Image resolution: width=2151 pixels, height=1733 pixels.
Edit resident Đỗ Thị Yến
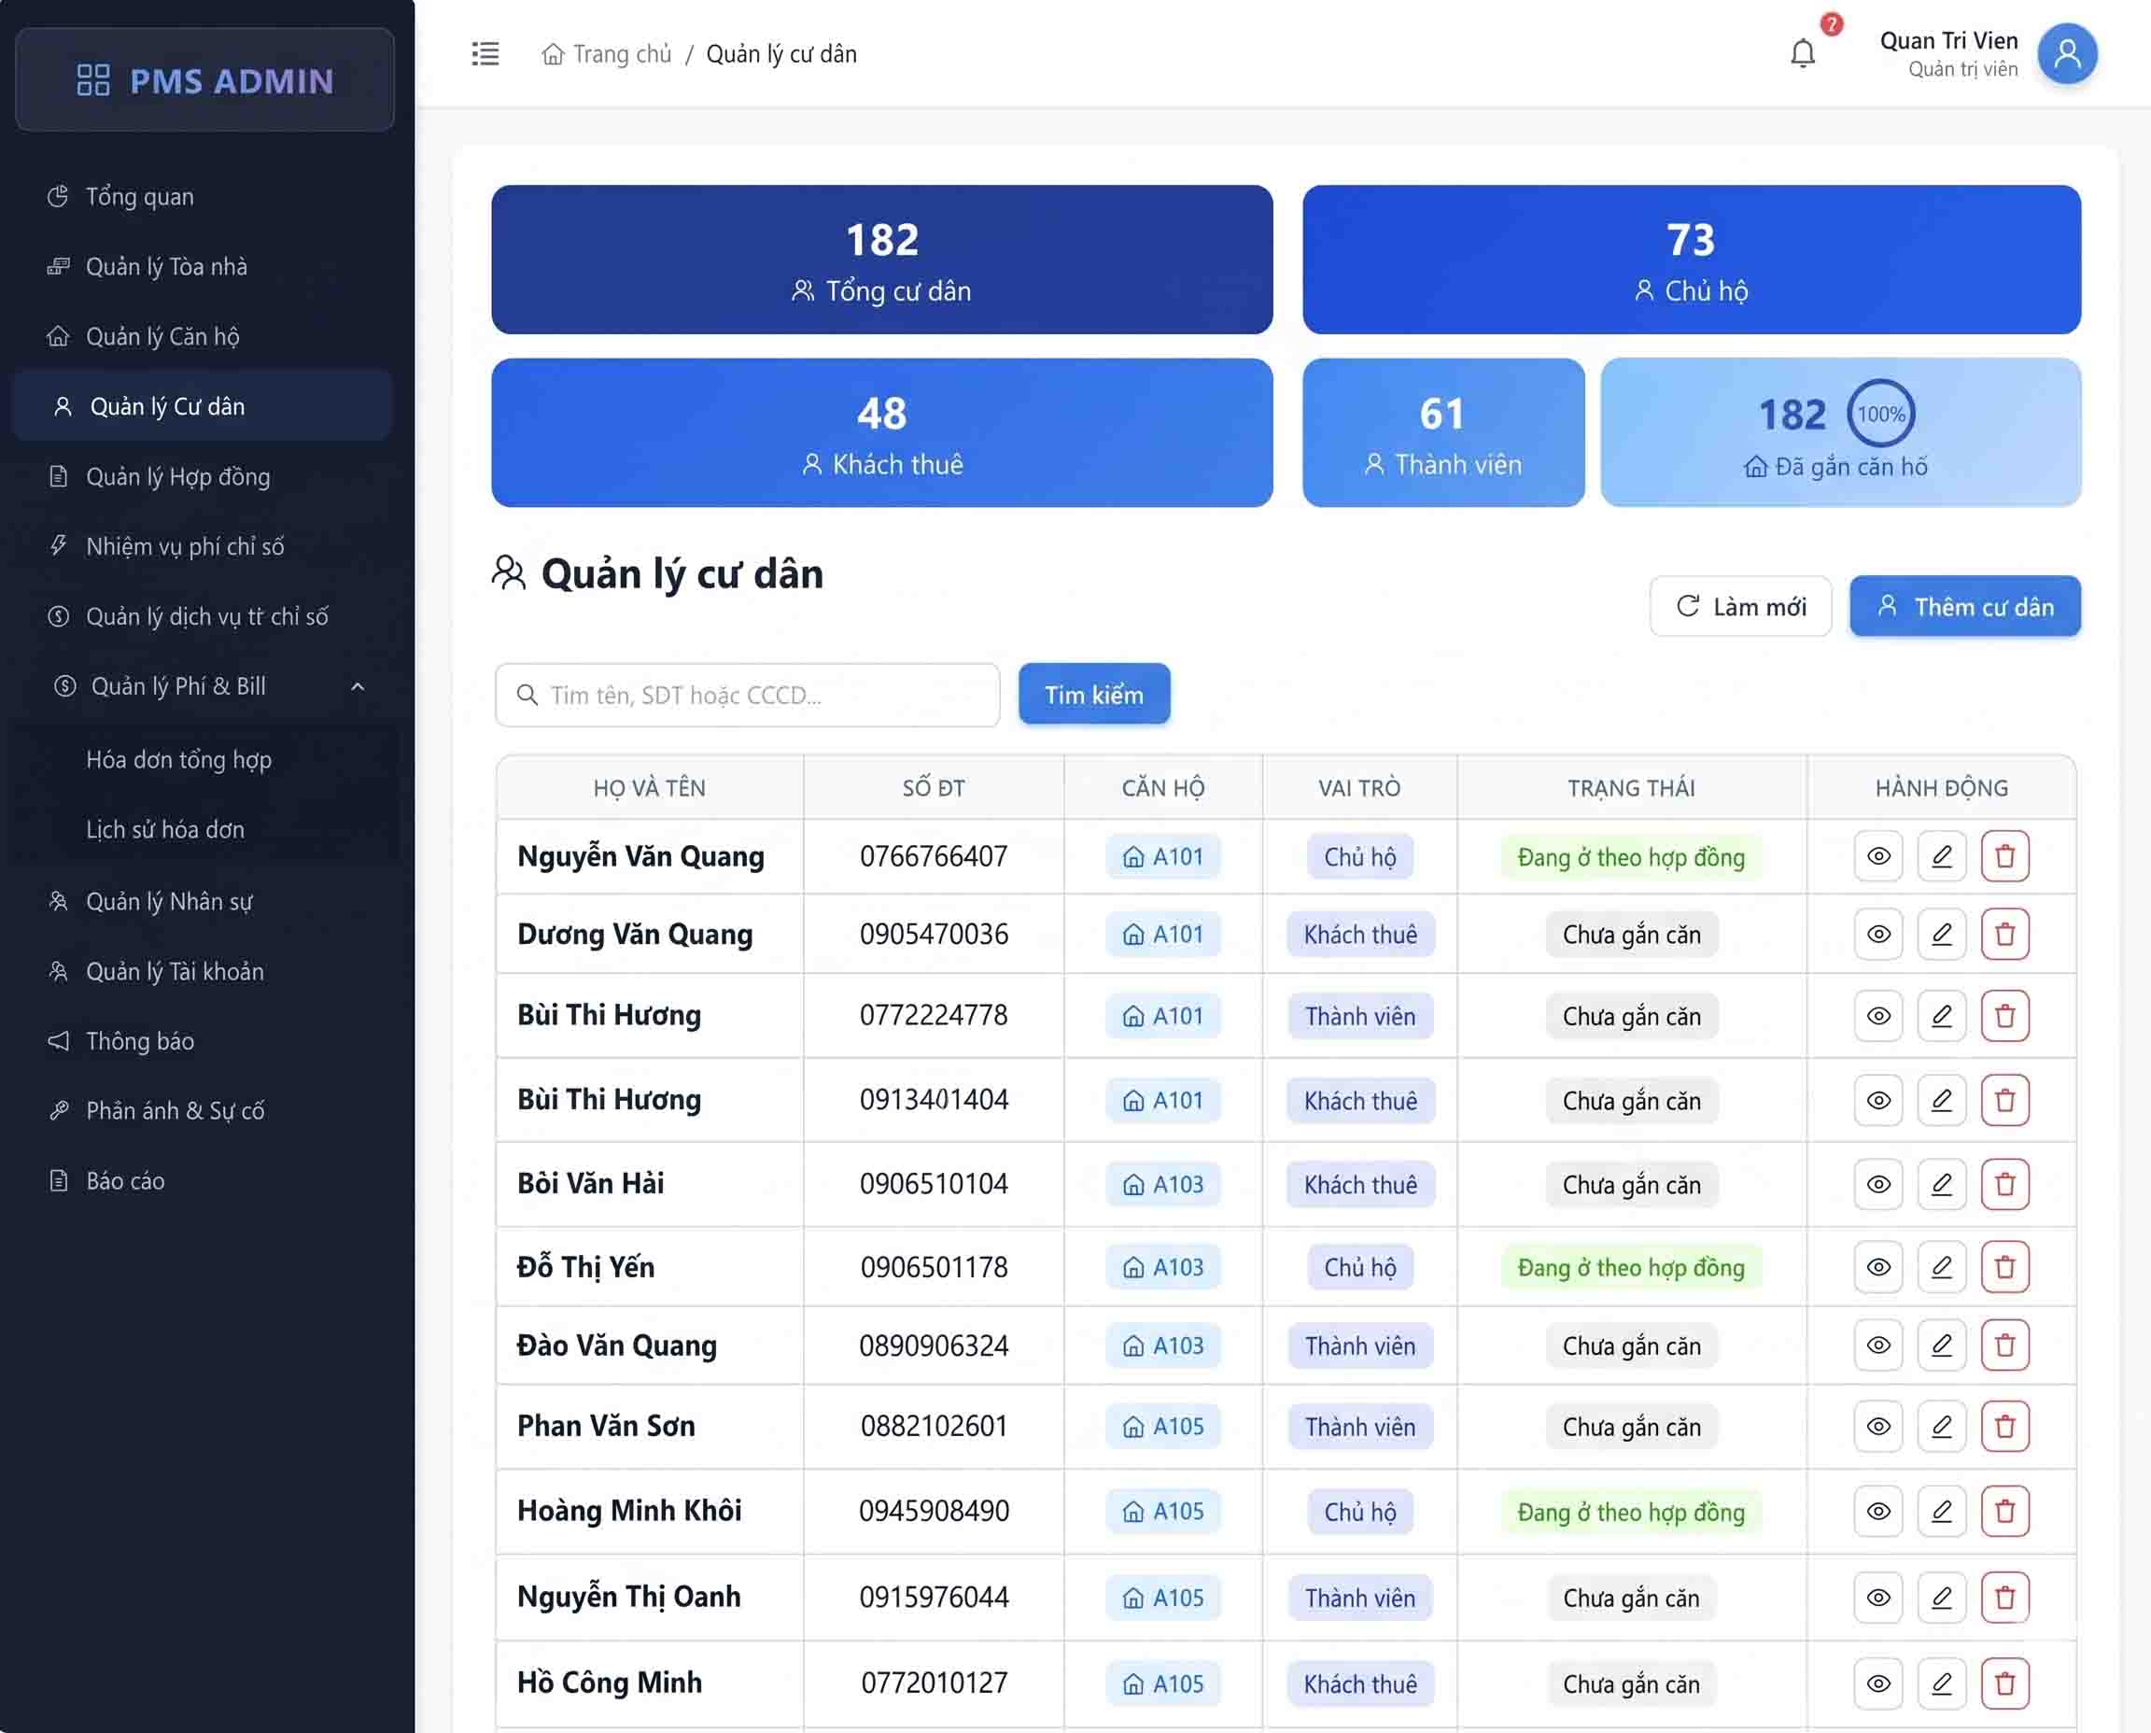click(1941, 1267)
